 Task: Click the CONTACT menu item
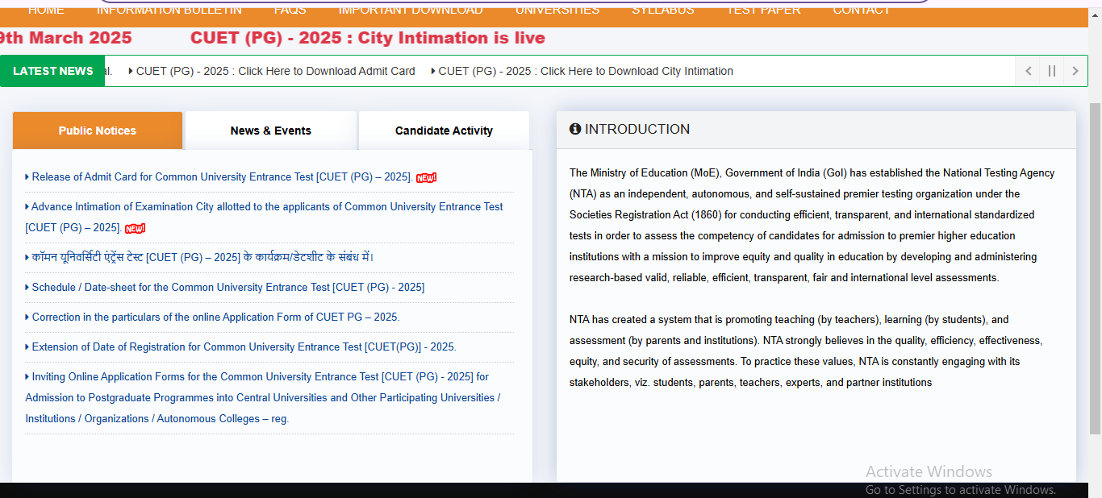coord(861,10)
